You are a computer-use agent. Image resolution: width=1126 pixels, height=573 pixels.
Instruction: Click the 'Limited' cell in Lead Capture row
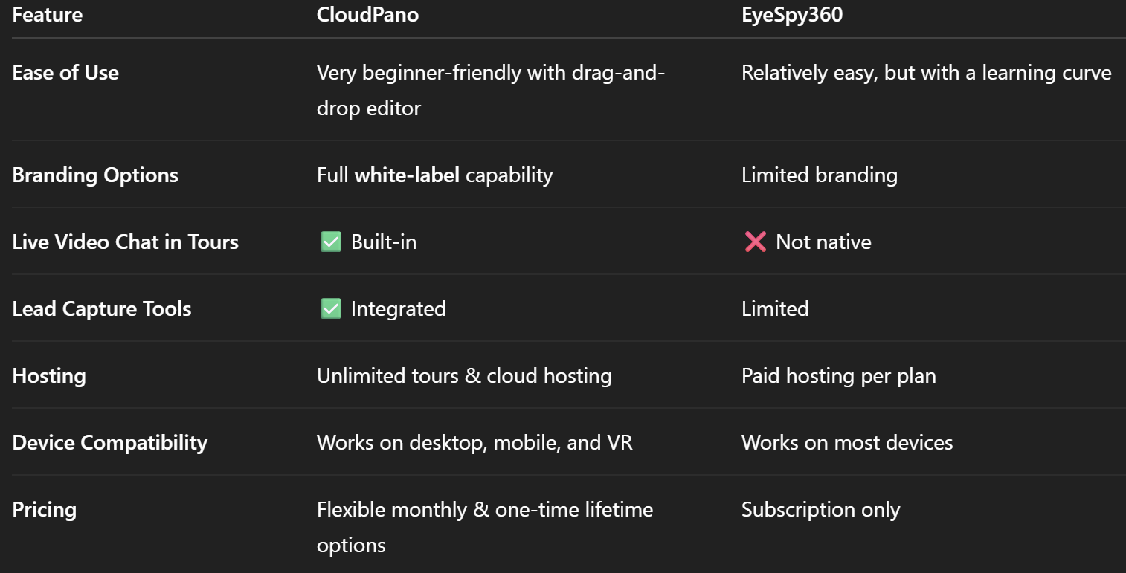(x=775, y=308)
